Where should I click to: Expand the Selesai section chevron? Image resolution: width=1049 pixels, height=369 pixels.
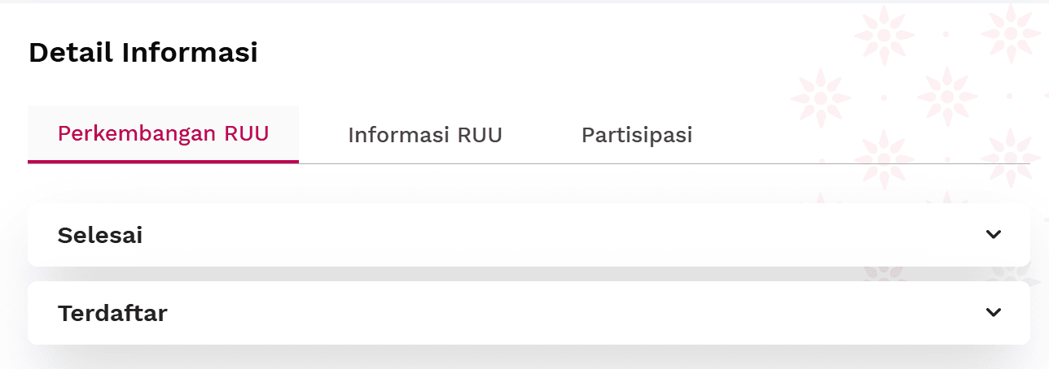(993, 235)
